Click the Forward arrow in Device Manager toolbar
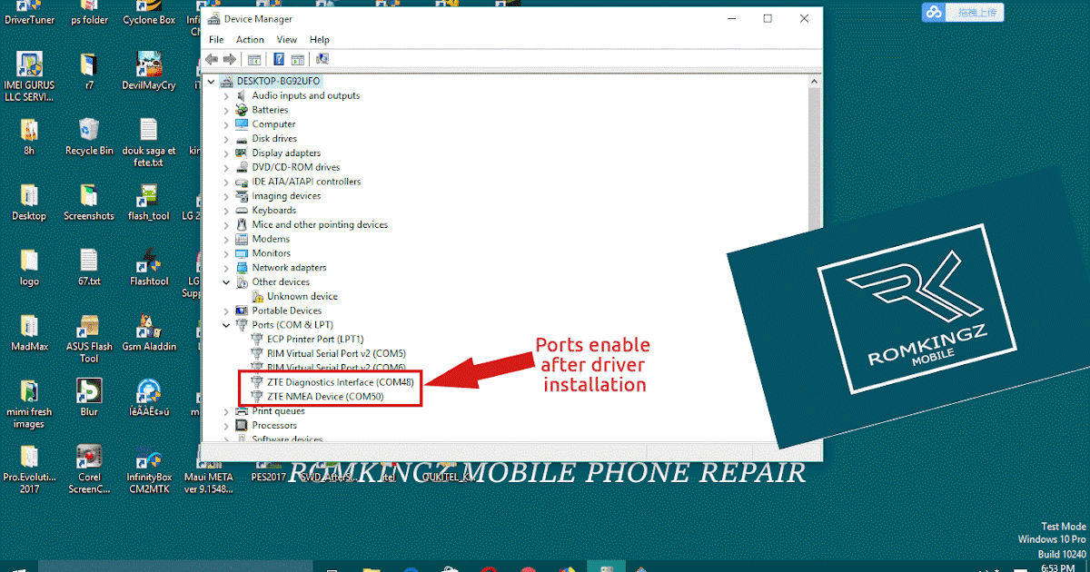1090x572 pixels. click(x=230, y=59)
